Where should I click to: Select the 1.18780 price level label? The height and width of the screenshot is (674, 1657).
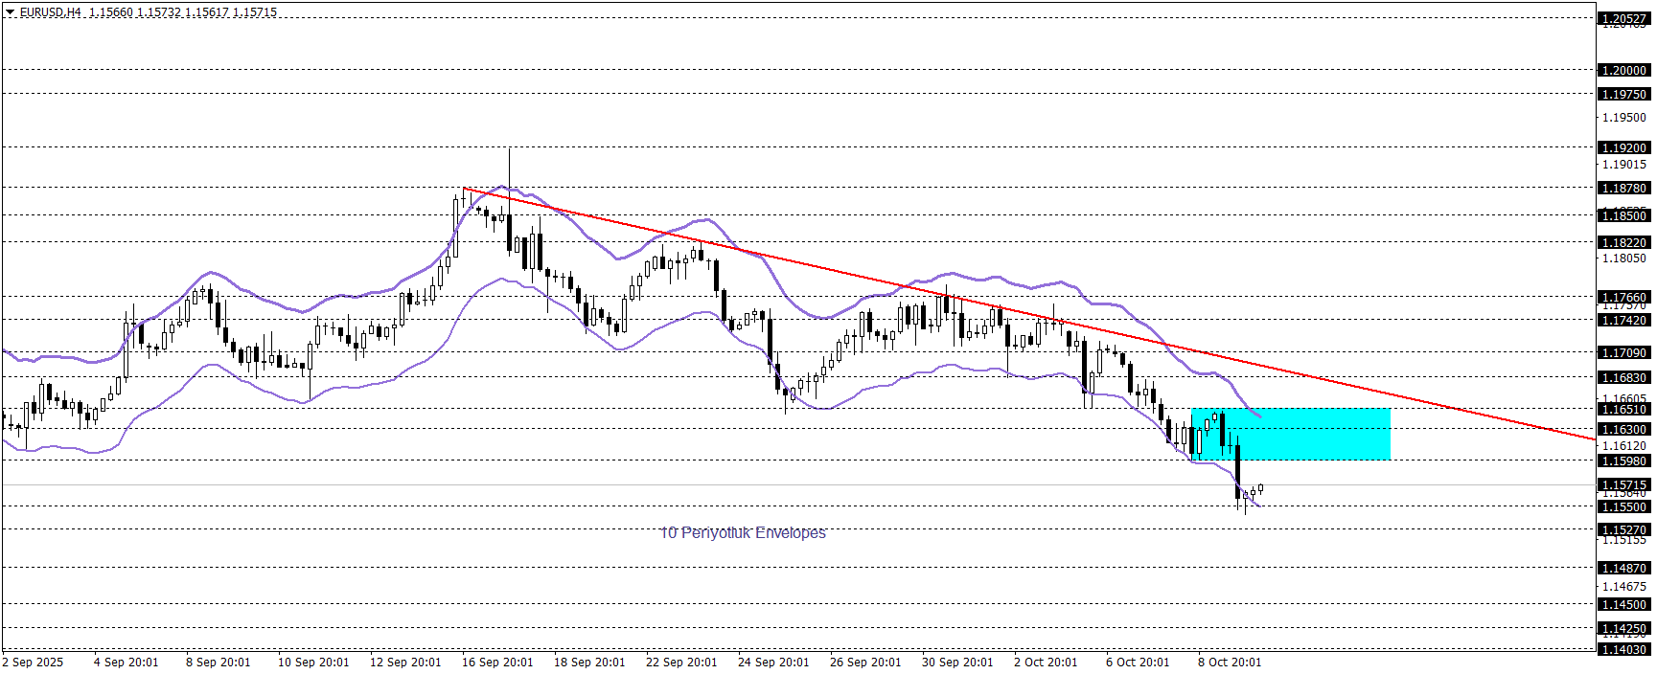[1623, 188]
